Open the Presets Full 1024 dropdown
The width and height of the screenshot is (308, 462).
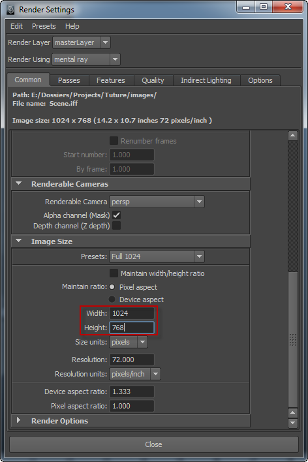tap(157, 256)
